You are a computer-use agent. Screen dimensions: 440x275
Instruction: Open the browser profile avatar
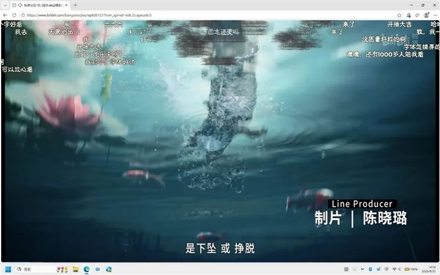coord(426,15)
